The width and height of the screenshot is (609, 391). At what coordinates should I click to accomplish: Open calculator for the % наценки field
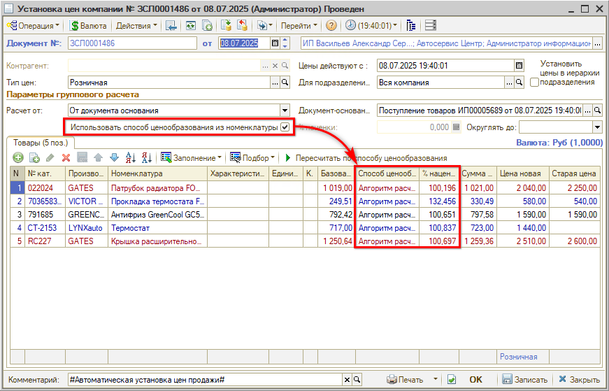point(457,127)
